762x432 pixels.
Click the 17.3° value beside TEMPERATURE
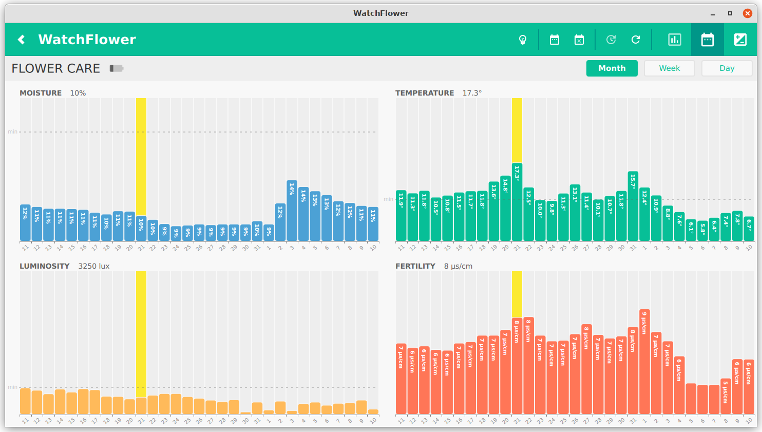click(472, 93)
